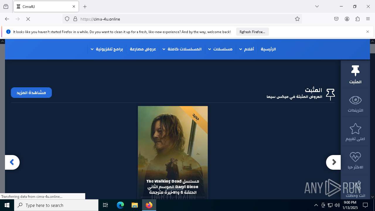Open the Daryl Dixon episode title link
375x211 pixels.
[x=173, y=187]
